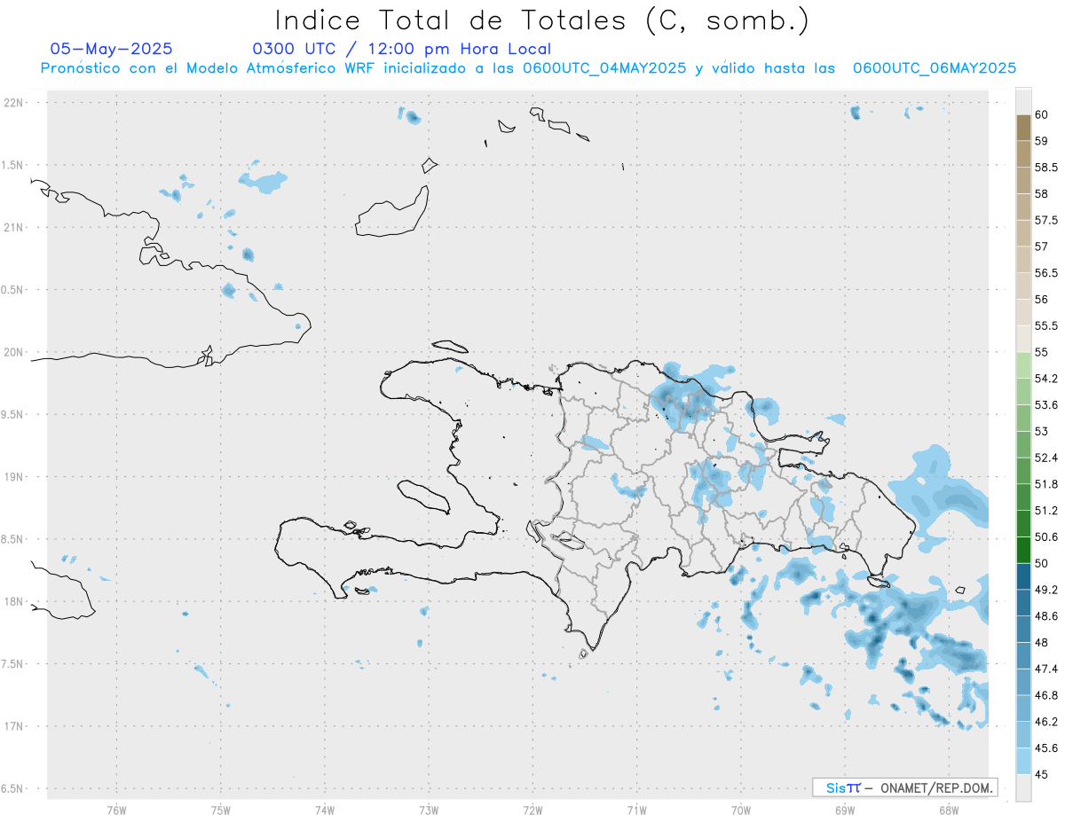Click the '46.2' colorbar value
Screen dimensions: 1065x822
pos(1046,722)
